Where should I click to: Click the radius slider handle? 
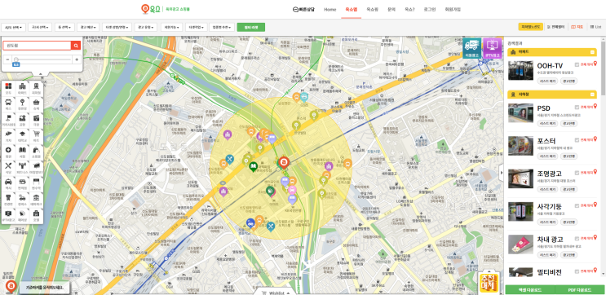click(15, 59)
